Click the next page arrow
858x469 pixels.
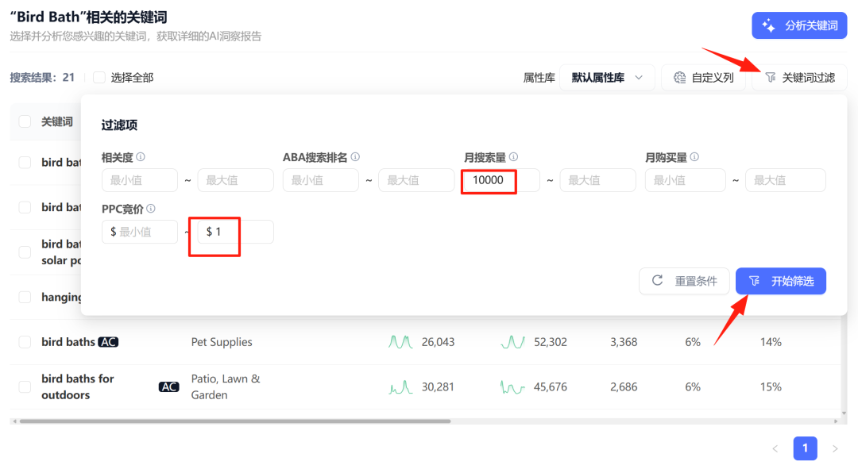click(835, 449)
